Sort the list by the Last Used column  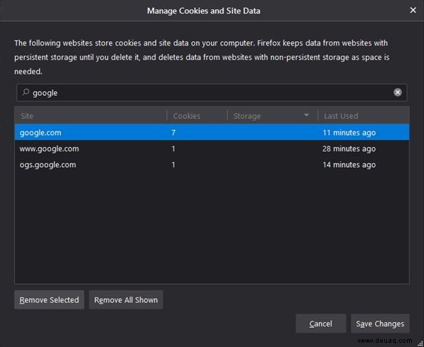pyautogui.click(x=364, y=116)
